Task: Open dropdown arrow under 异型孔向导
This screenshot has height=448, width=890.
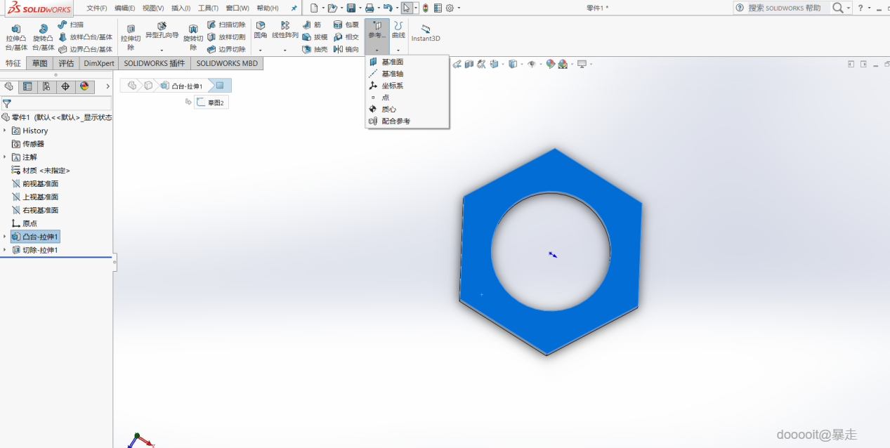Action: 162,51
